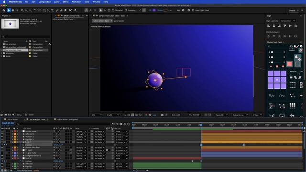Open the File menu
Viewport: 306px width, 172px height.
pyautogui.click(x=27, y=2)
